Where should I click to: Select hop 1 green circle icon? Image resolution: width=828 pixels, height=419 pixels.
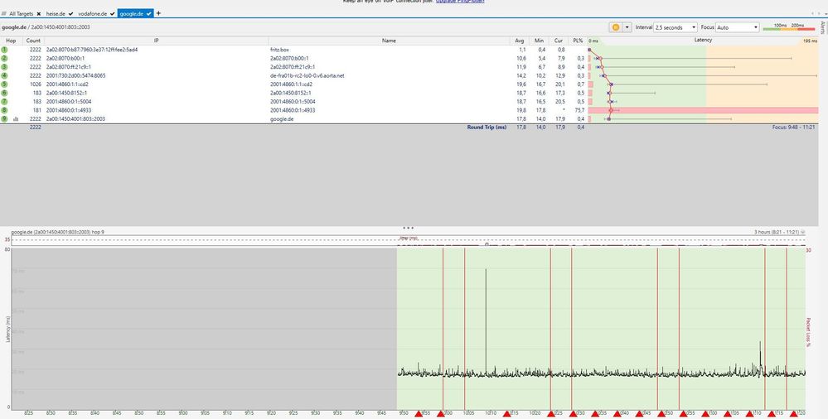(5, 50)
